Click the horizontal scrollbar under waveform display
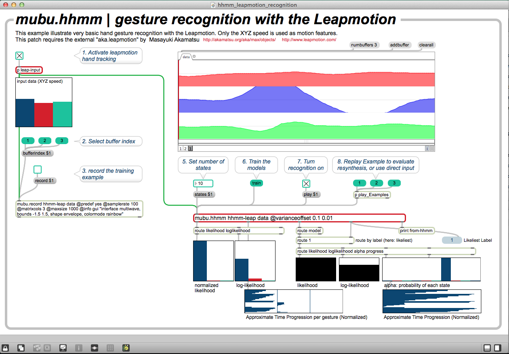 (306, 141)
